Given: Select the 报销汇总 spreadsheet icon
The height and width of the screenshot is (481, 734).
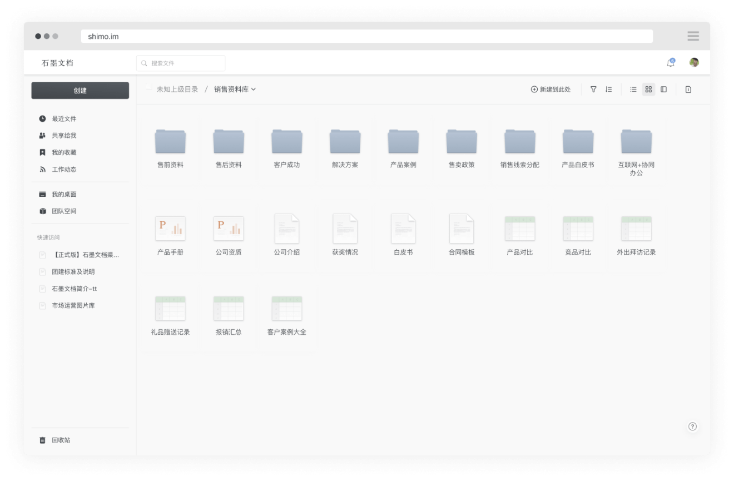Looking at the screenshot, I should click(x=229, y=309).
